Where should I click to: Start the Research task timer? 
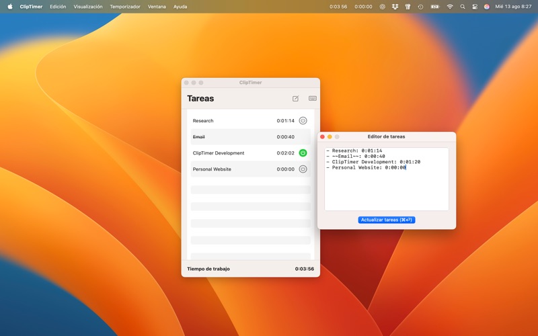(x=303, y=121)
